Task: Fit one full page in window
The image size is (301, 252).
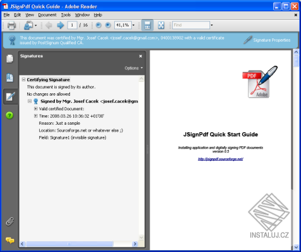Action: (x=161, y=25)
